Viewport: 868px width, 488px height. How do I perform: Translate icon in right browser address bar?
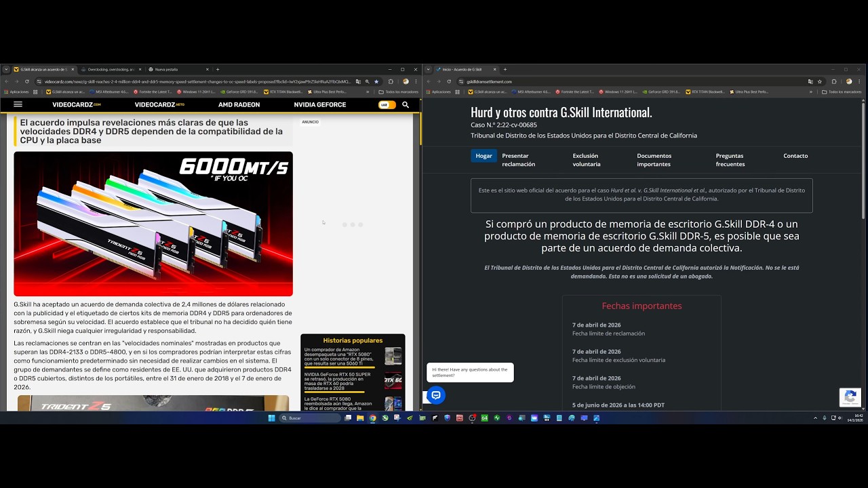click(810, 81)
